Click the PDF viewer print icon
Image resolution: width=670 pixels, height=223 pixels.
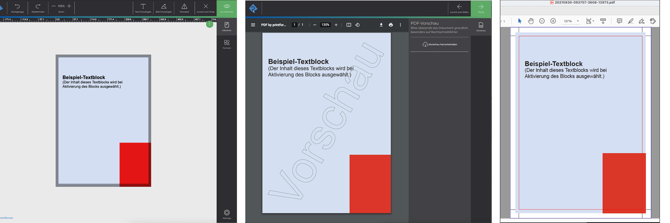[391, 25]
